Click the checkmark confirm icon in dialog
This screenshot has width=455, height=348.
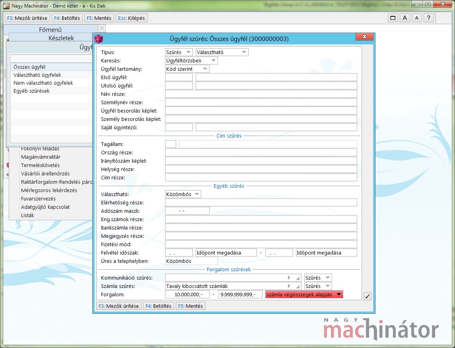(367, 296)
